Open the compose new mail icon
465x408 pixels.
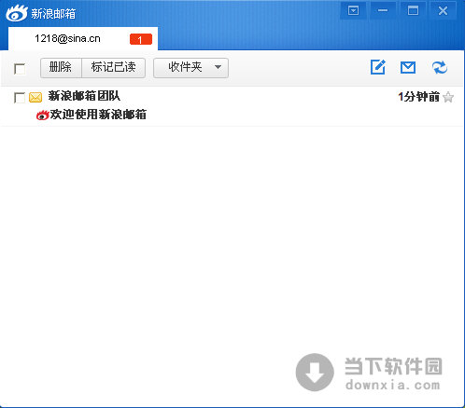[378, 67]
